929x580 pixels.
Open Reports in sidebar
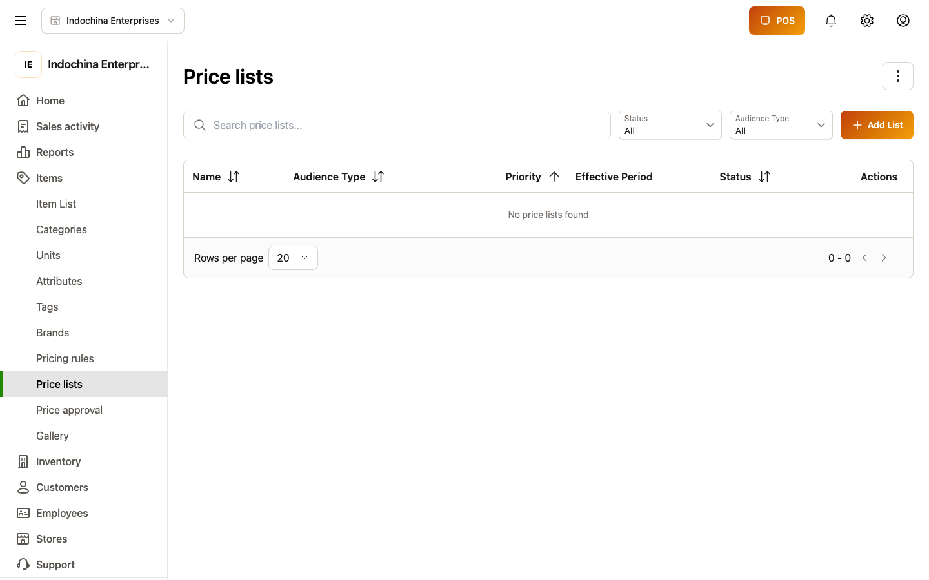[84, 152]
